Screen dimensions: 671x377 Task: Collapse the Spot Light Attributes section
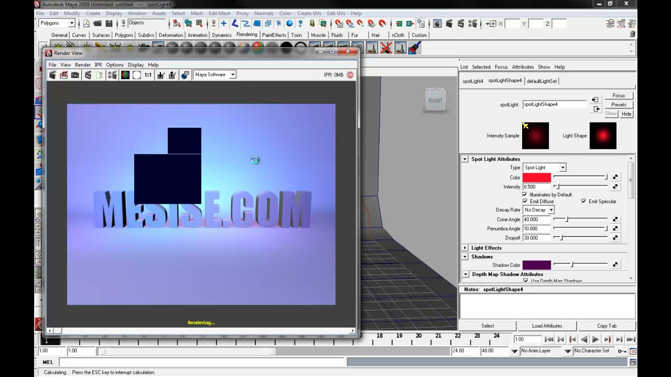click(465, 159)
